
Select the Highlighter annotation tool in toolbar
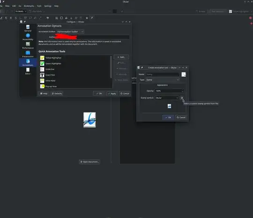click(1, 18)
